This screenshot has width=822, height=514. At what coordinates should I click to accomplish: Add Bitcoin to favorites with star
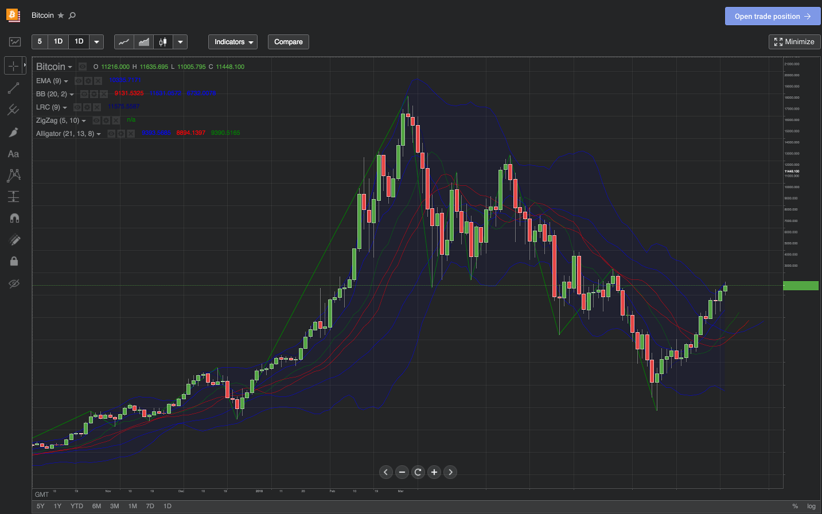pos(61,15)
